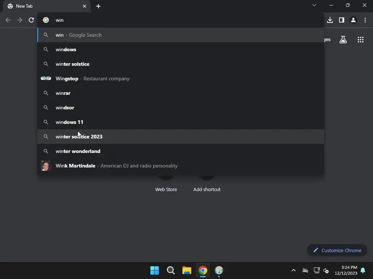This screenshot has width=373, height=279.
Task: Open the clock showing 3:24 PM
Action: (x=346, y=270)
